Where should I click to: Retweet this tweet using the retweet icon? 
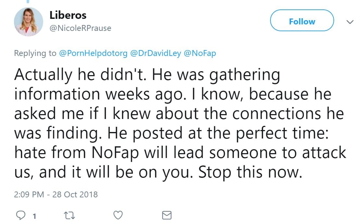coord(70,215)
